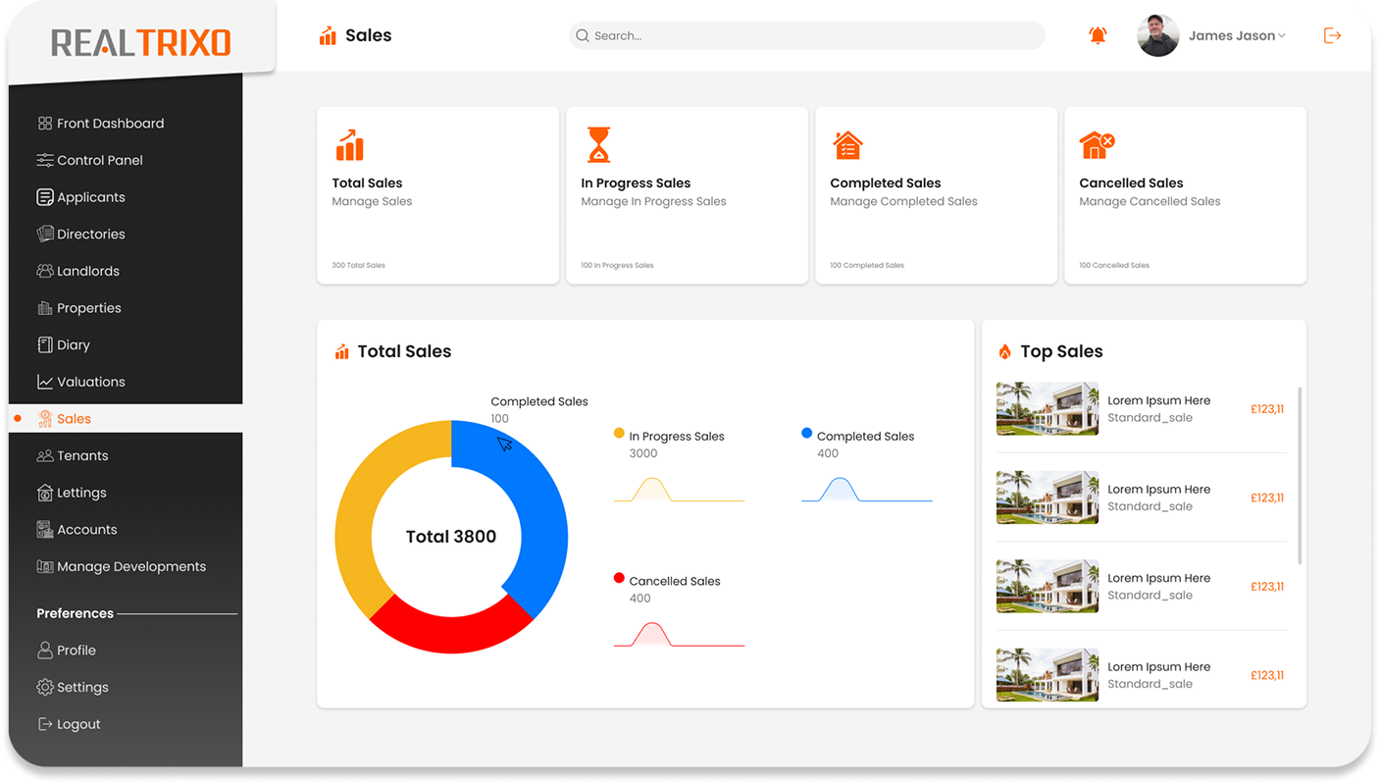The image size is (1380, 784).
Task: Click the Manage Developments icon
Action: point(44,566)
